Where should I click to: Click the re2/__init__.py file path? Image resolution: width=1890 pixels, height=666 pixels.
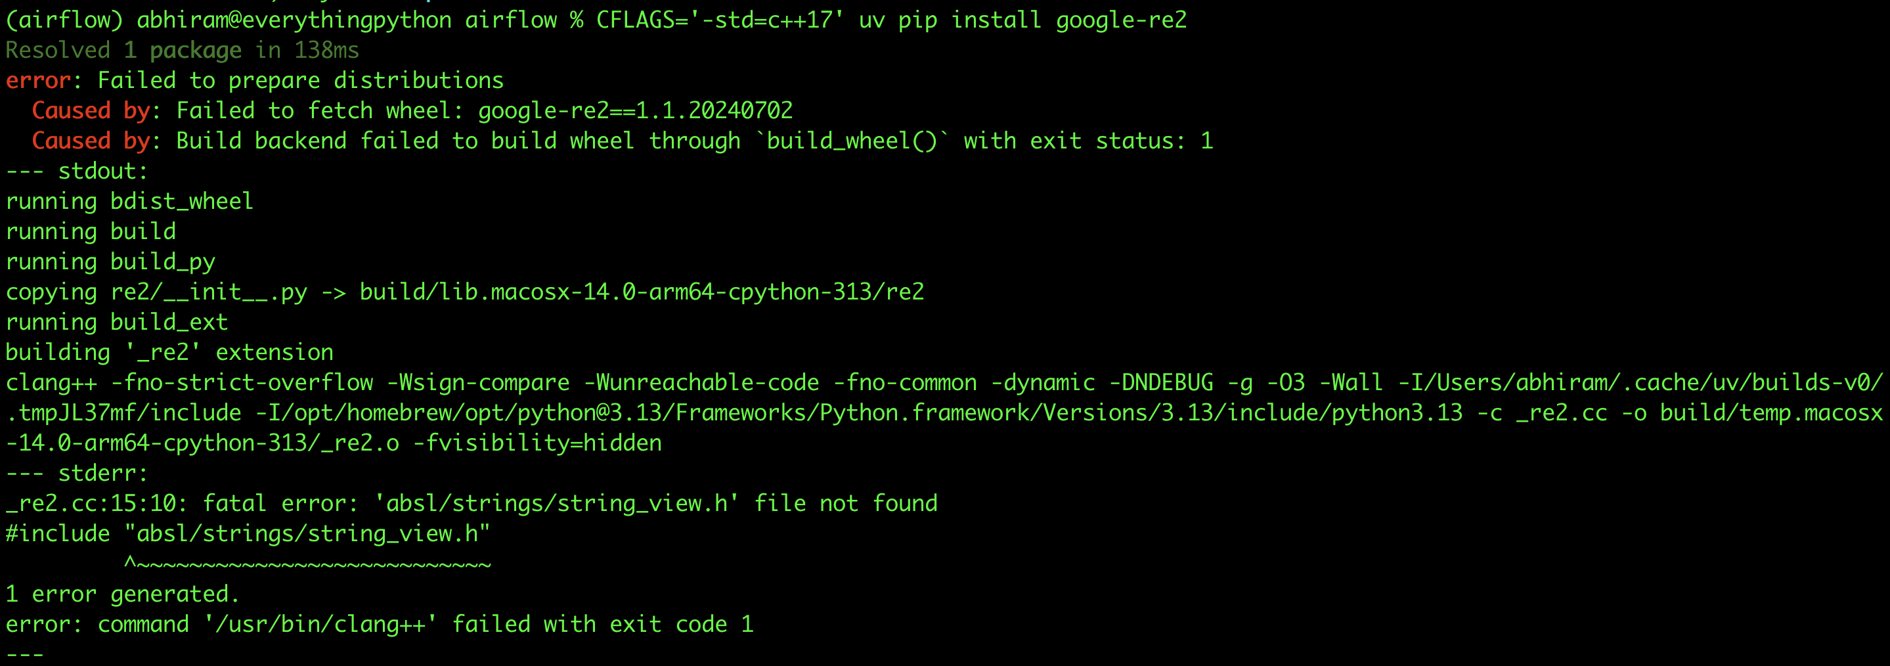click(208, 292)
